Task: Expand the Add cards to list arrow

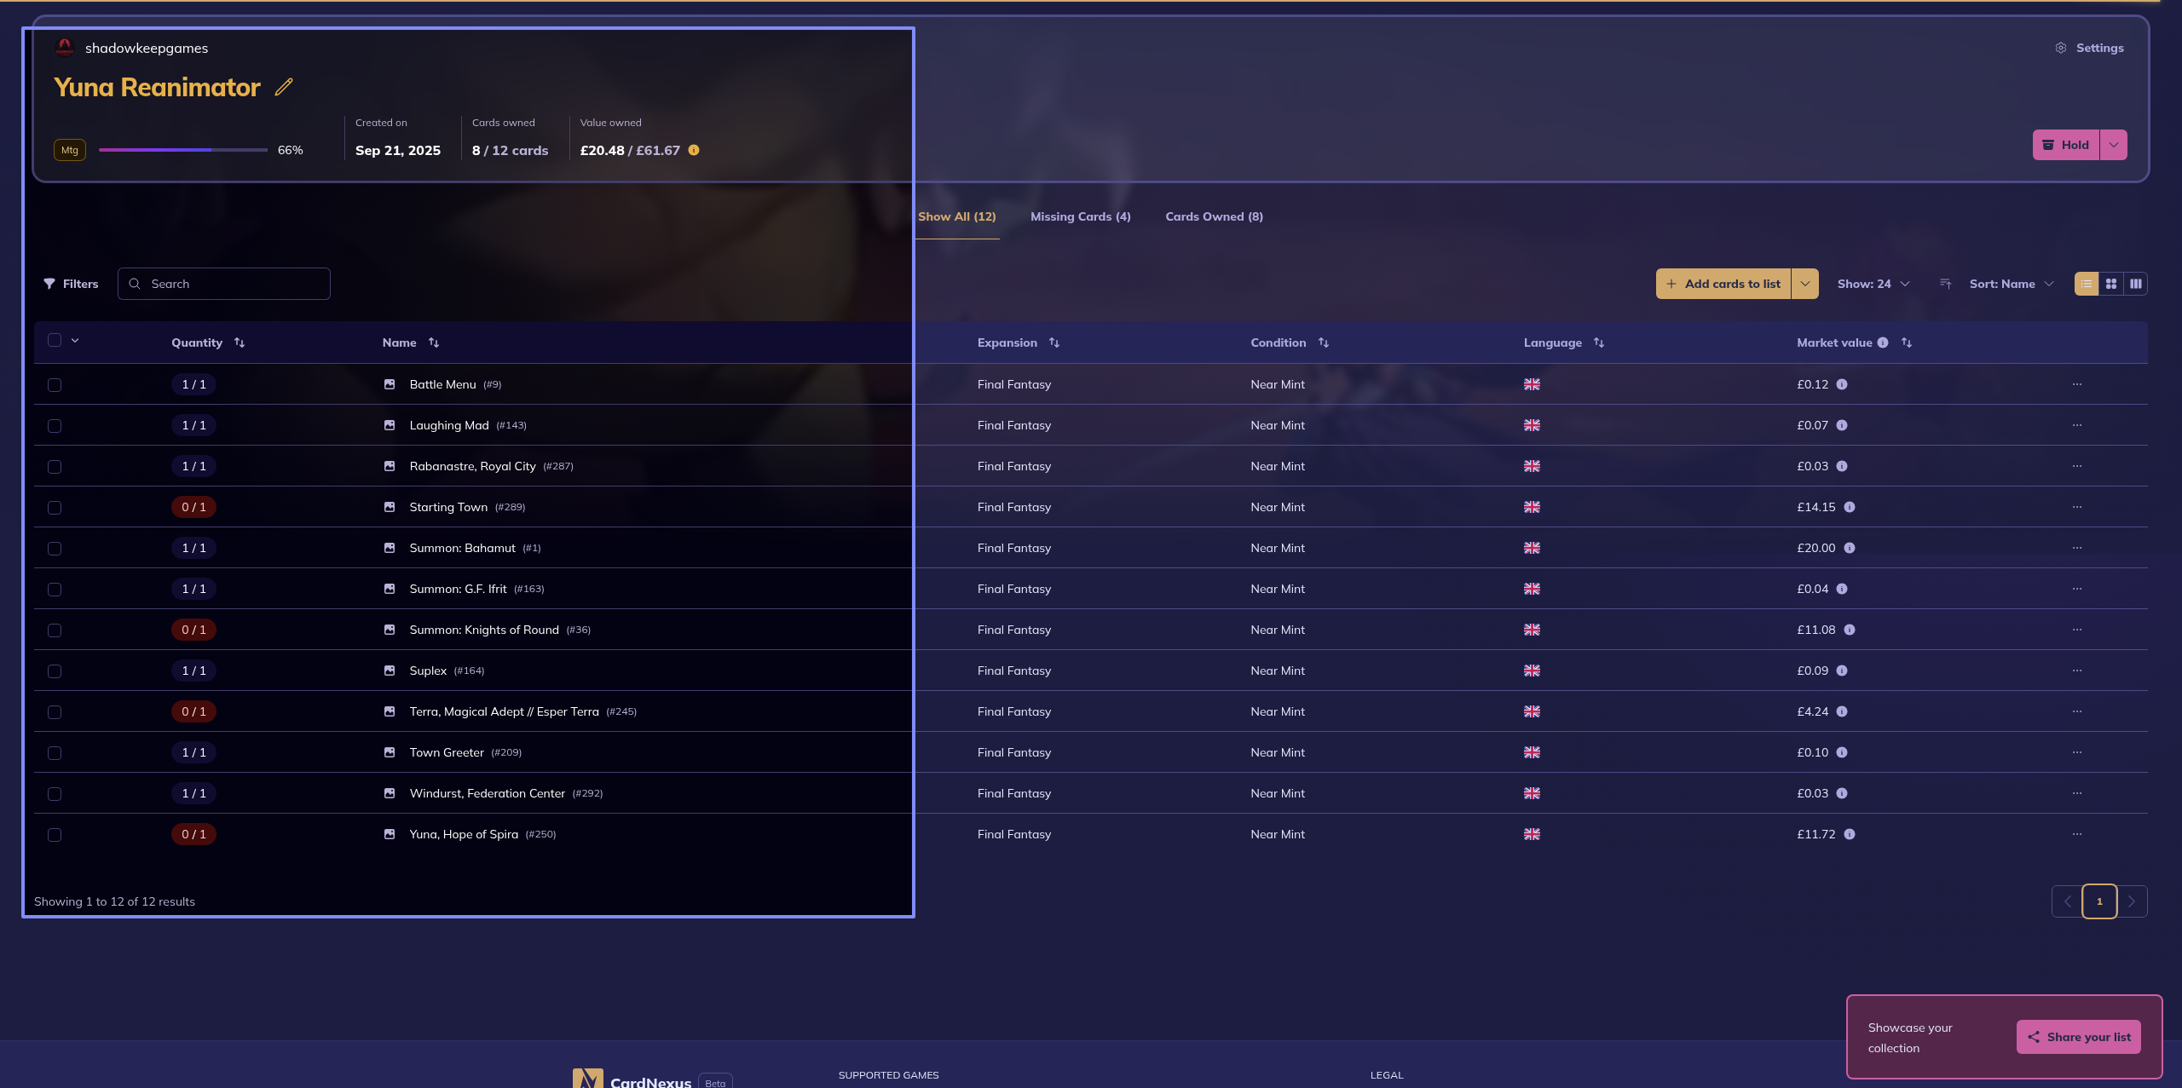Action: tap(1805, 284)
